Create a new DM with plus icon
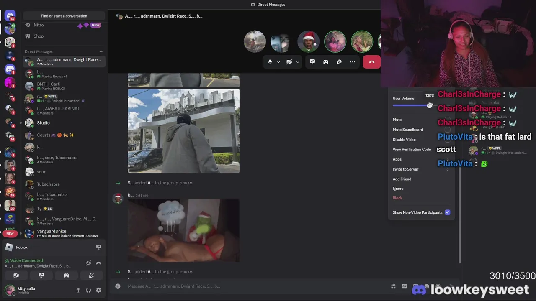The height and width of the screenshot is (301, 536). pos(101,51)
